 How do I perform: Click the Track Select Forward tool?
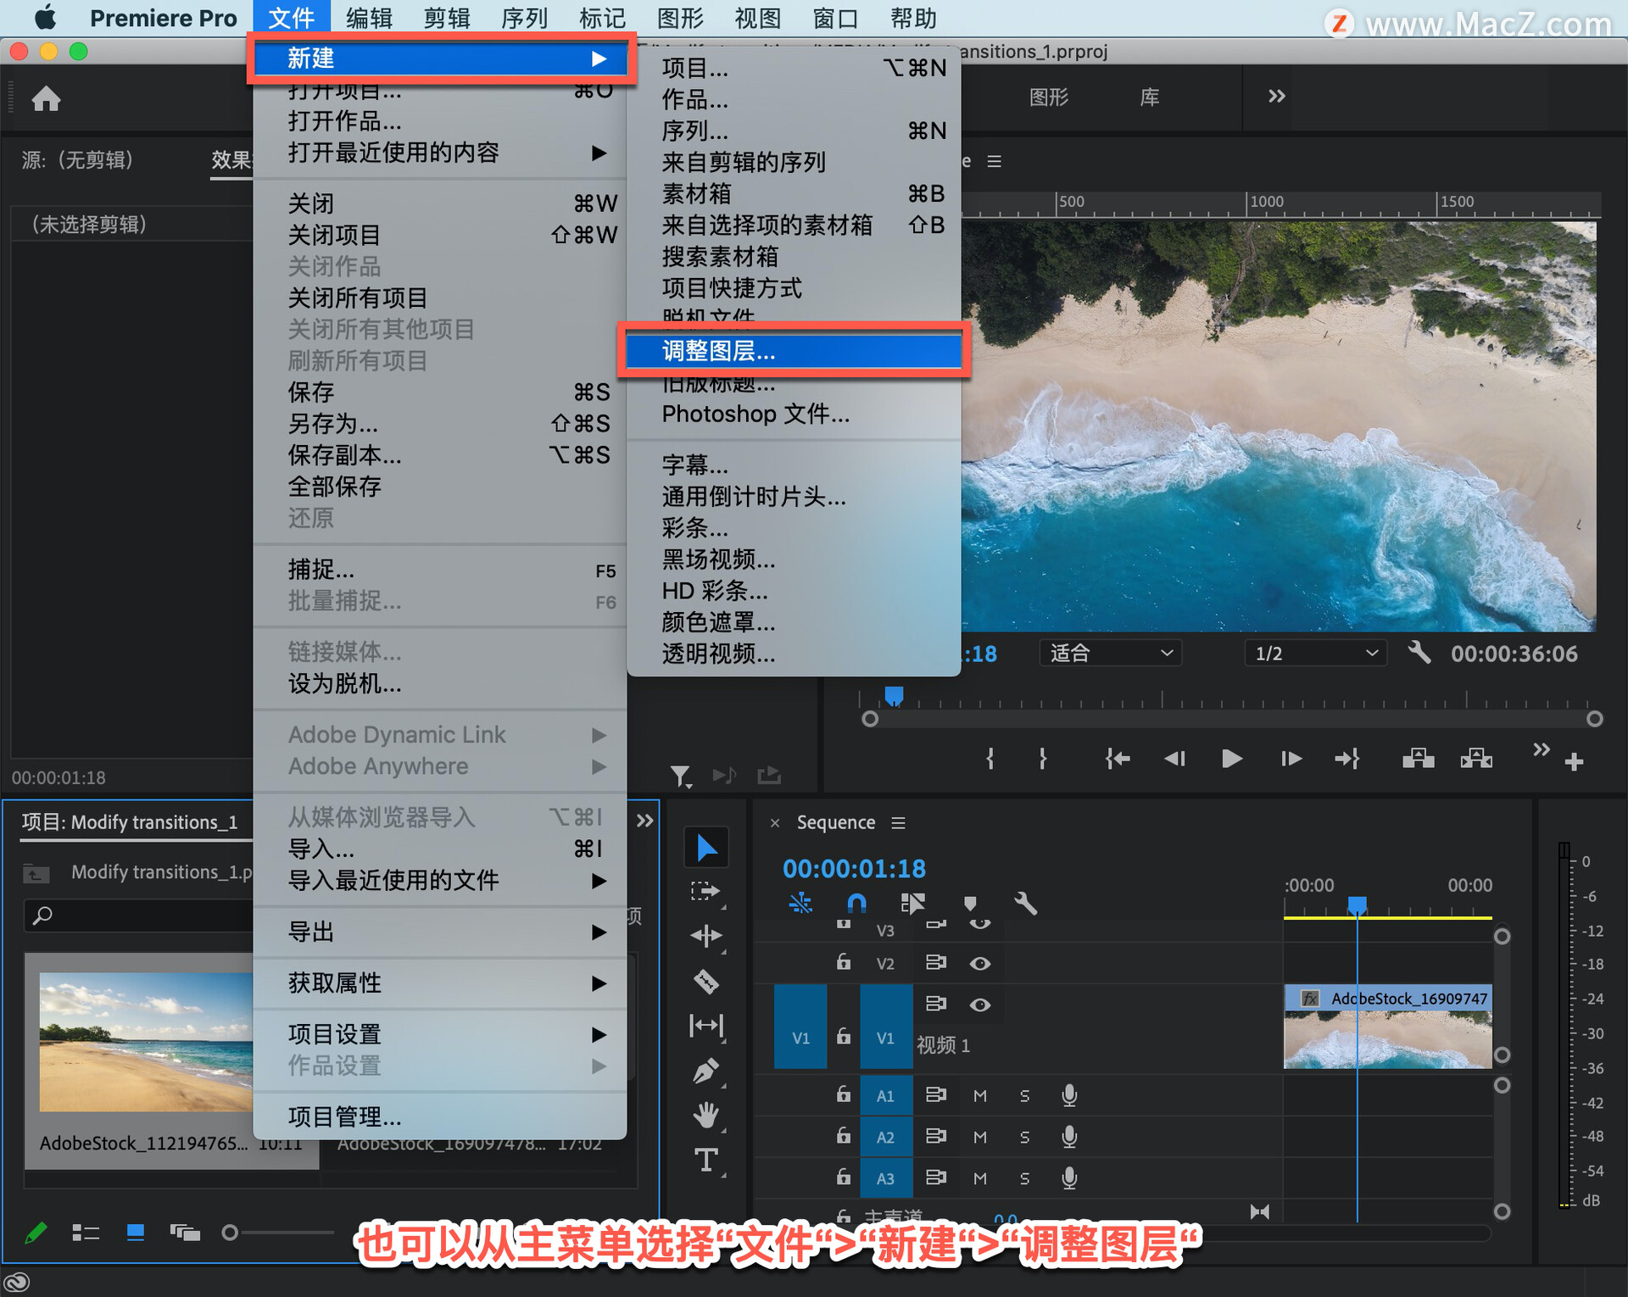(705, 891)
